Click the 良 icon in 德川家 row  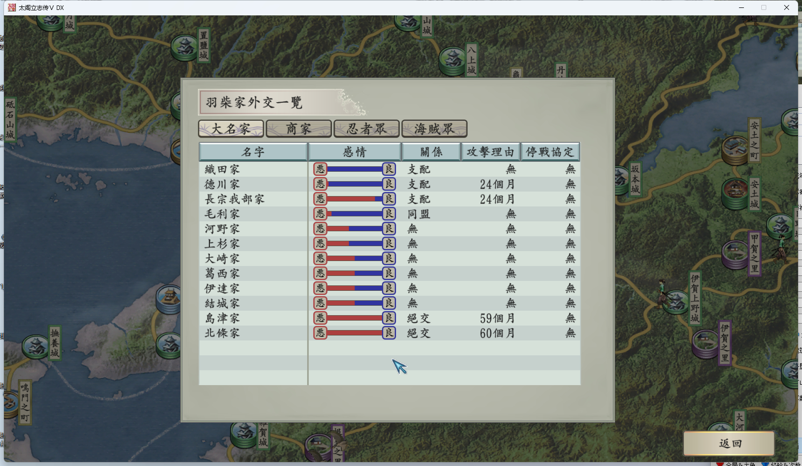point(389,184)
